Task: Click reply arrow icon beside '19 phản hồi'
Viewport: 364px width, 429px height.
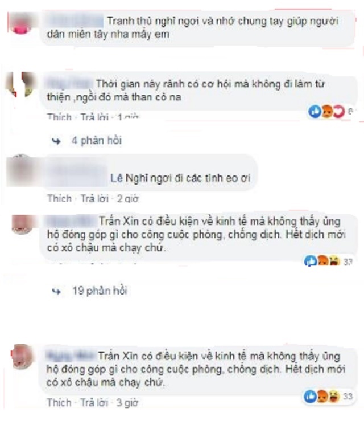Action: tap(56, 291)
